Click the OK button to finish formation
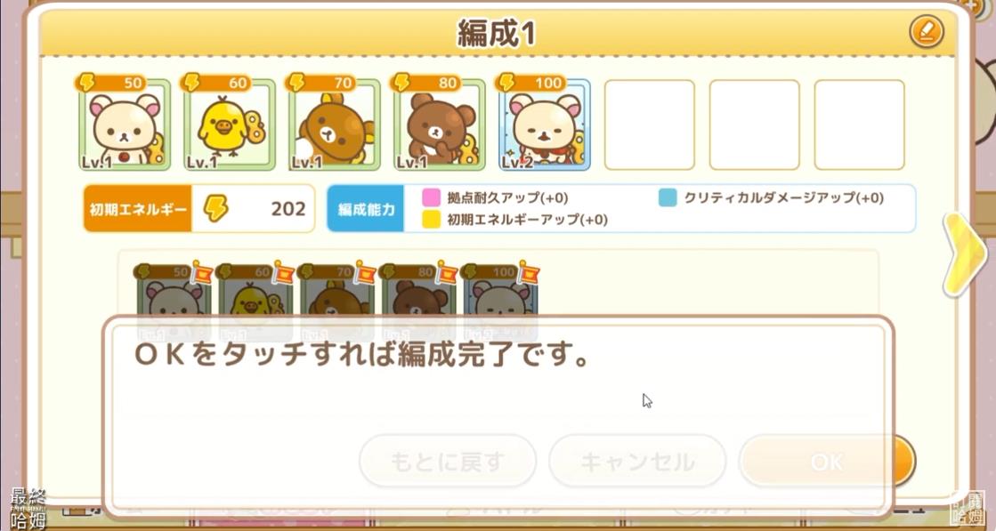The height and width of the screenshot is (531, 996). [826, 462]
